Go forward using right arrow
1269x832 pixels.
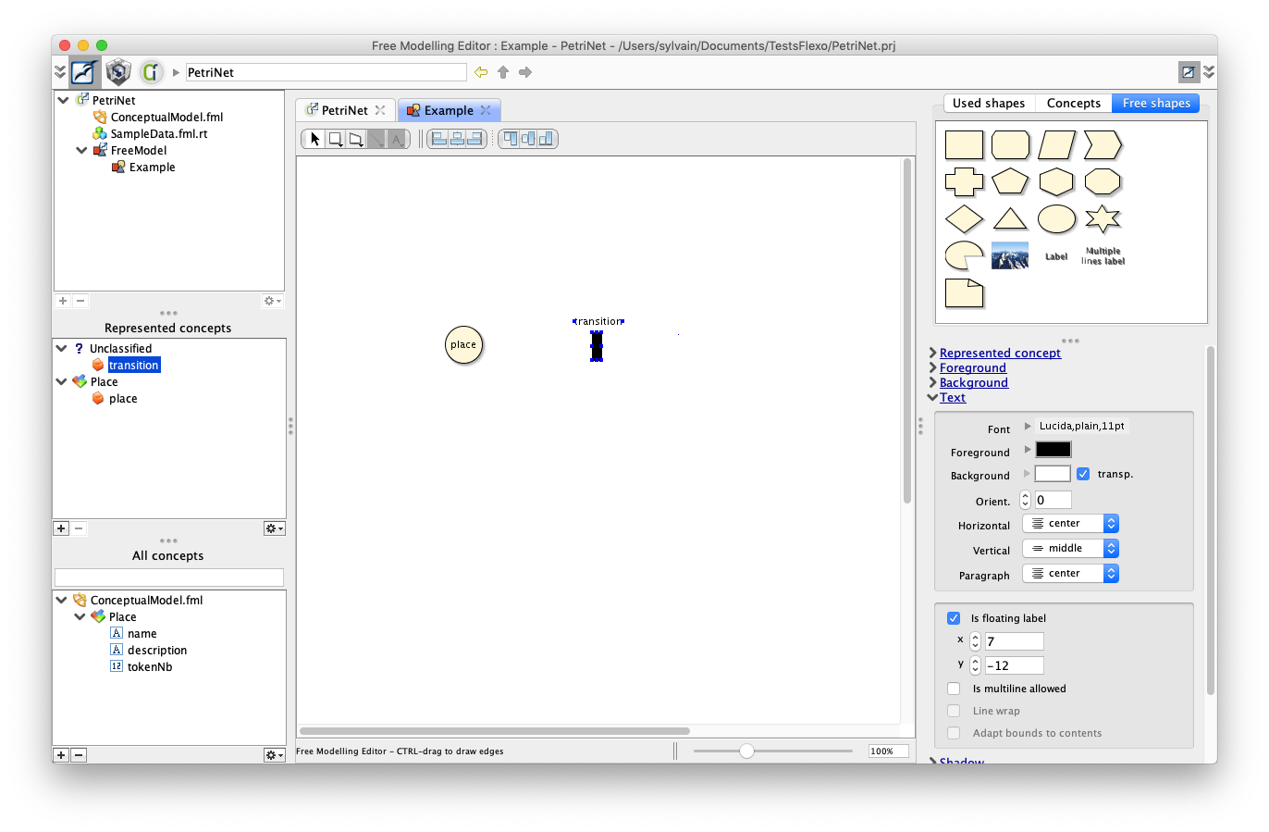(525, 72)
